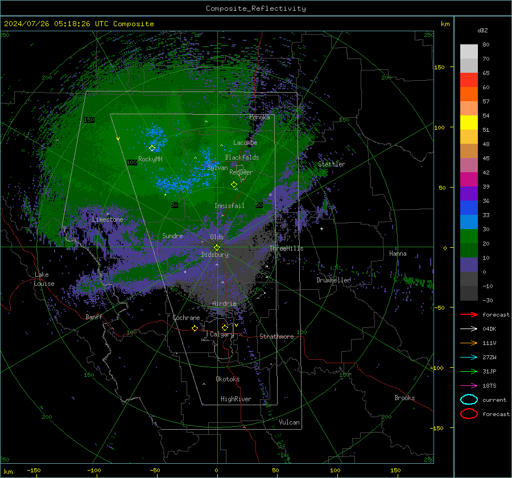The image size is (512, 478).
Task: Click the red forecast ellipse in legend
Action: tap(469, 414)
